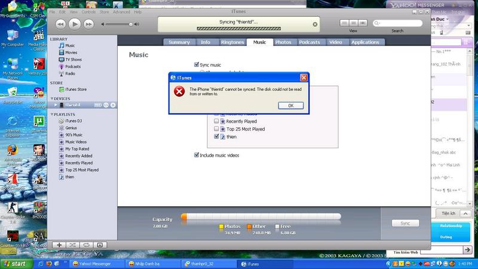The height and width of the screenshot is (269, 478).
Task: Expand the thientd device tree item
Action: [x=56, y=105]
